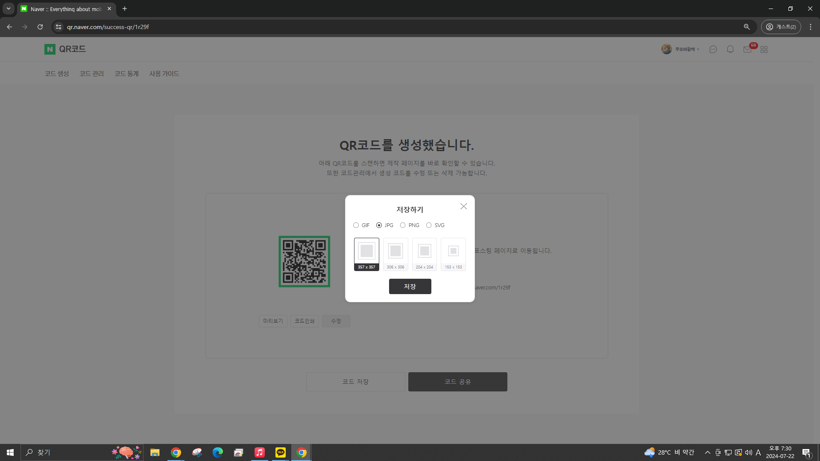The height and width of the screenshot is (461, 820).
Task: Click the Naver QR코드 logo
Action: click(65, 49)
